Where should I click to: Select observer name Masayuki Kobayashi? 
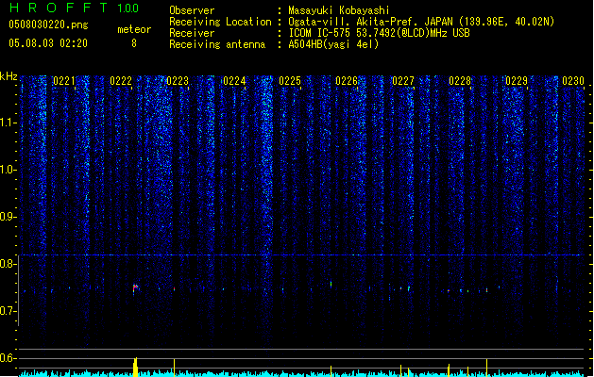tap(339, 10)
